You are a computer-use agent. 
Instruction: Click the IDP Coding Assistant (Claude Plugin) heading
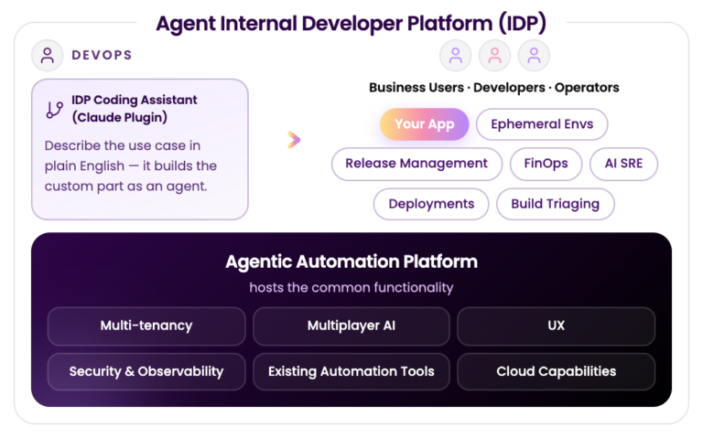[134, 109]
